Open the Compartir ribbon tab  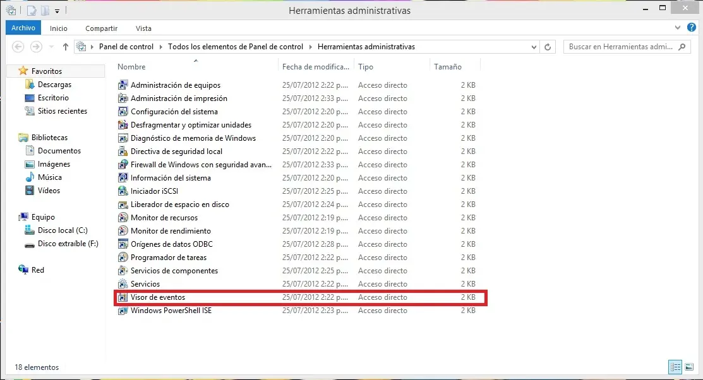101,28
